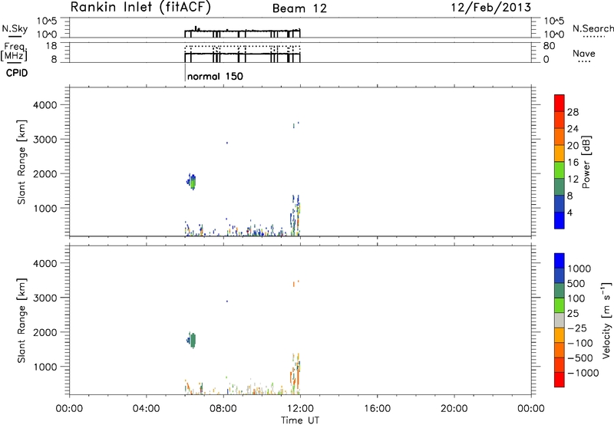This screenshot has height=425, width=614.
Task: Click the green scatter blob near 2000 km in the Velocity panel
Action: [192, 340]
